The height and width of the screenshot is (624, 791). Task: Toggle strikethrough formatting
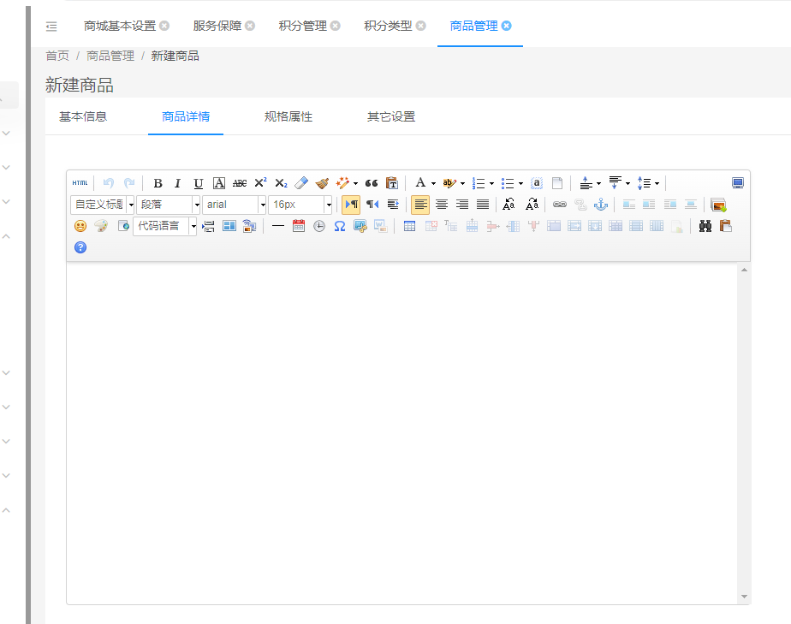(x=240, y=183)
